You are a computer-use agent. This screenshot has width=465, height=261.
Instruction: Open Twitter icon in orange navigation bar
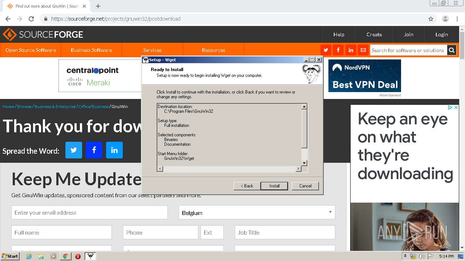pyautogui.click(x=326, y=50)
